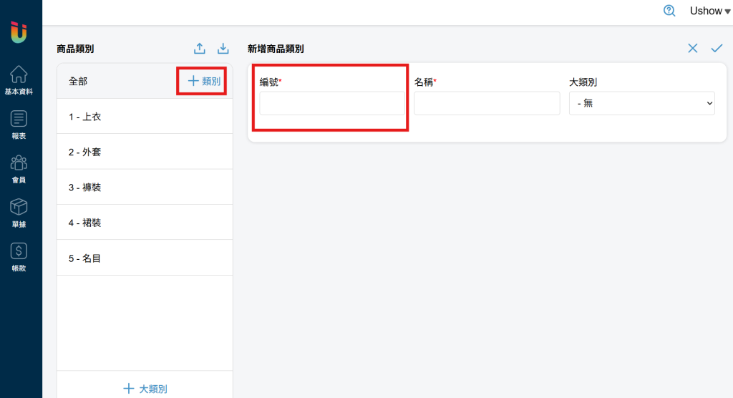Viewport: 733px width, 398px height.
Task: Open the 會員 members sidebar icon
Action: [19, 169]
